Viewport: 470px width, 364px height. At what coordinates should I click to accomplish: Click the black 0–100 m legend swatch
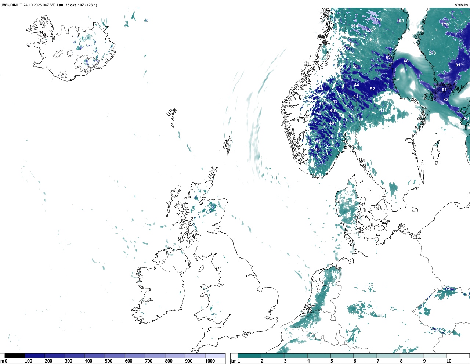click(15, 356)
